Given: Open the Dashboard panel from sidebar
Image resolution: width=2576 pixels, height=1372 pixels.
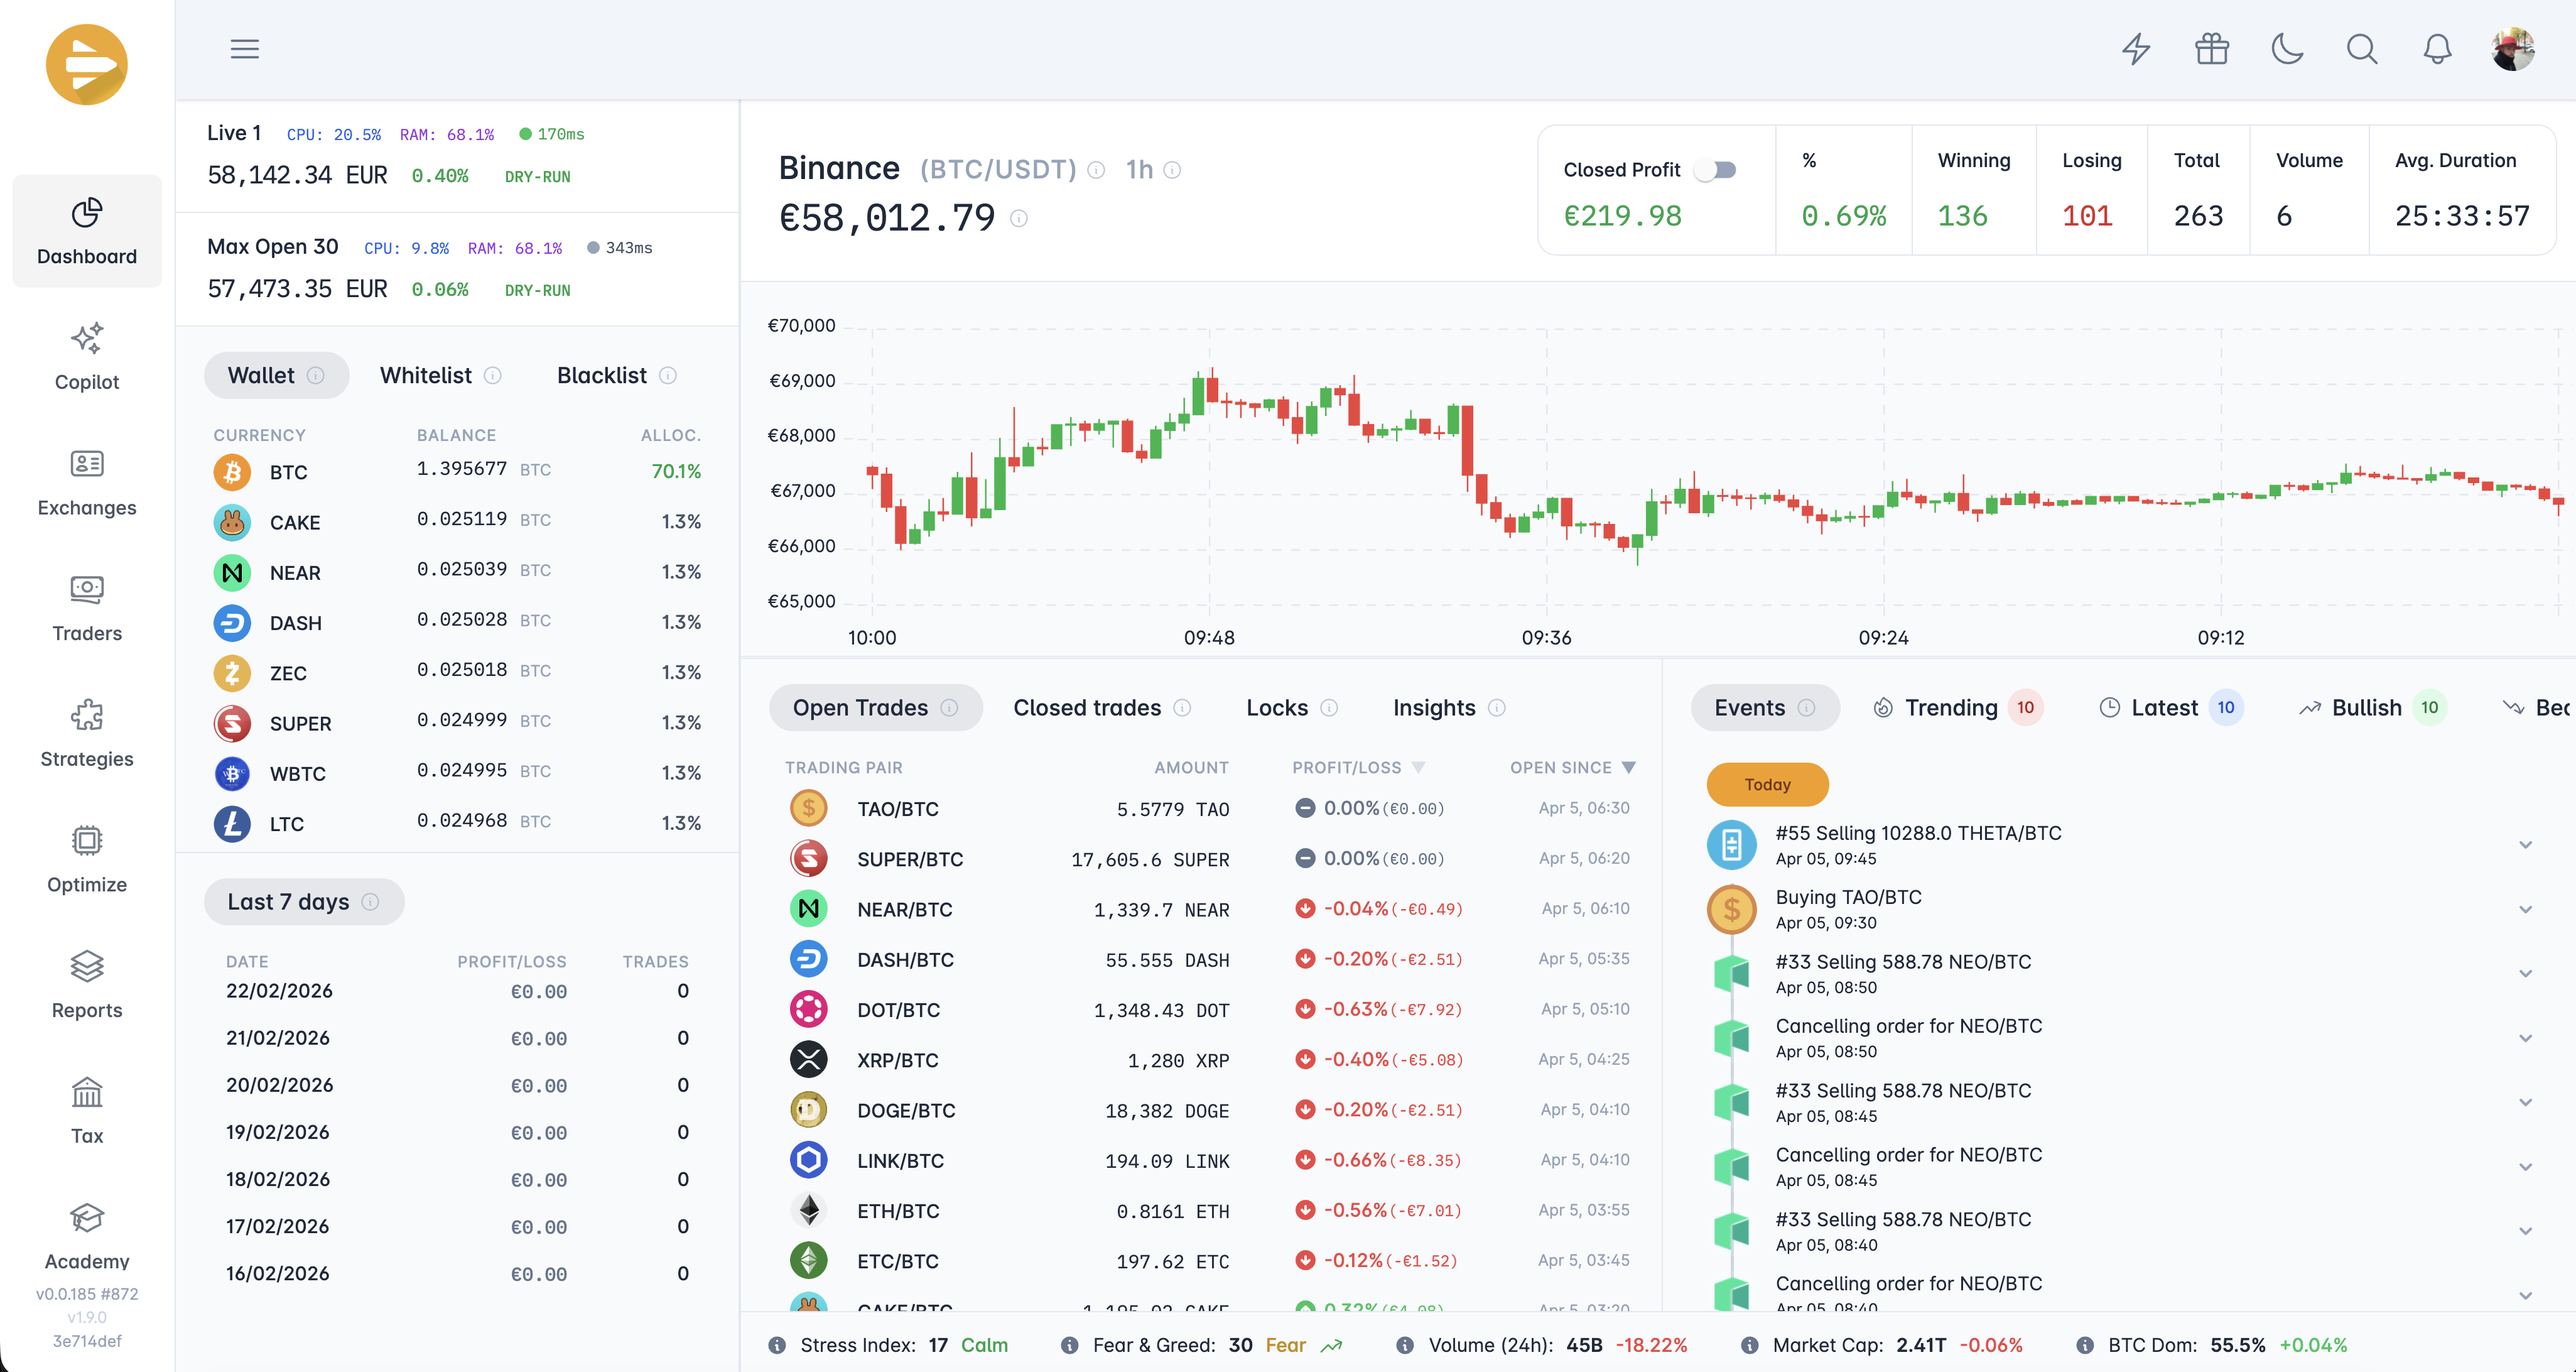Looking at the screenshot, I should (87, 231).
